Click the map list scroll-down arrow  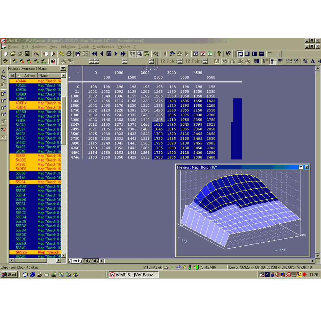coord(64,255)
